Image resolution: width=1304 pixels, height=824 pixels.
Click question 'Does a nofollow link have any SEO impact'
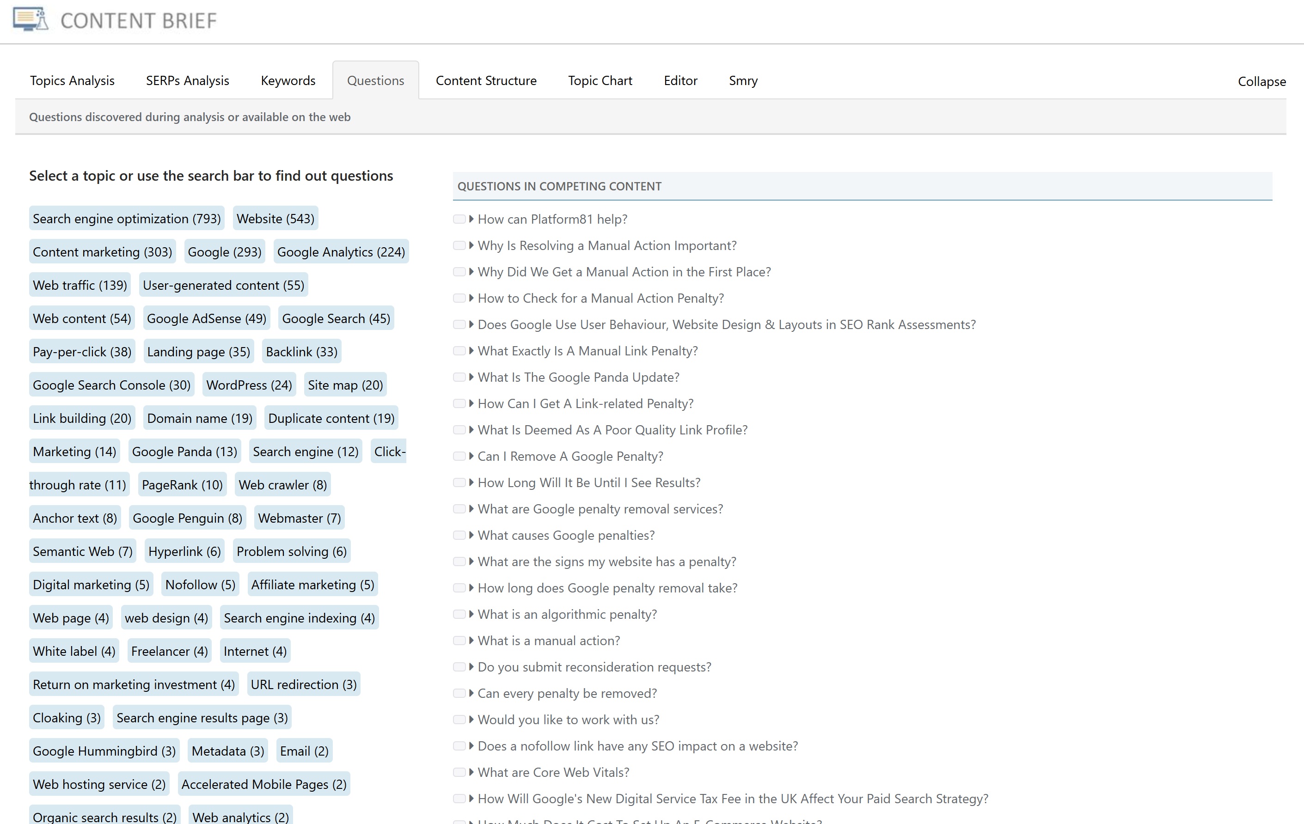point(637,746)
